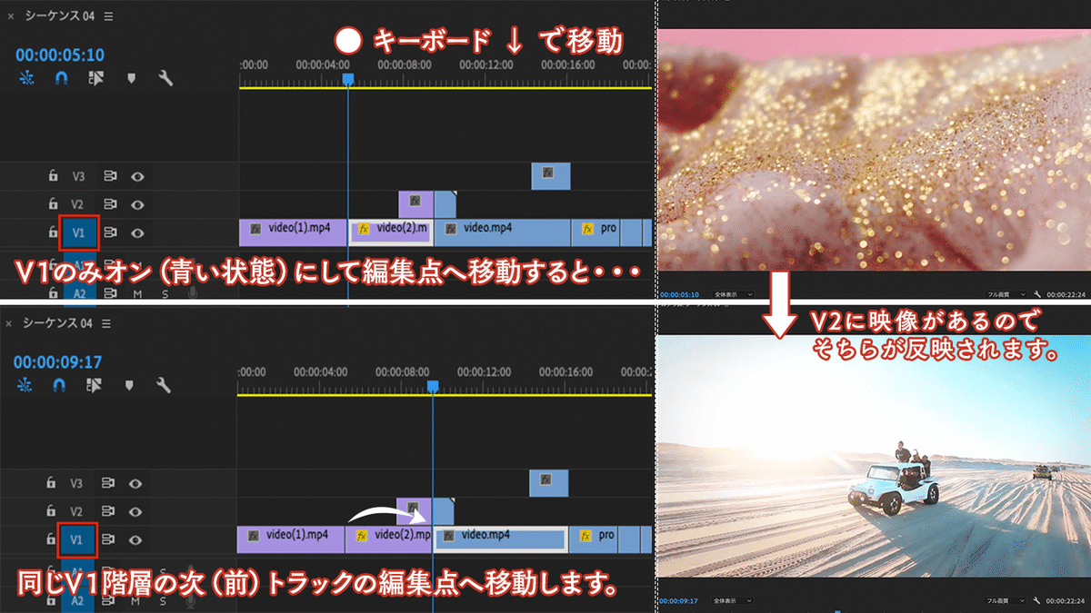This screenshot has width=1091, height=613.
Task: Toggle the snap magnet in upper timeline
Action: [x=61, y=78]
